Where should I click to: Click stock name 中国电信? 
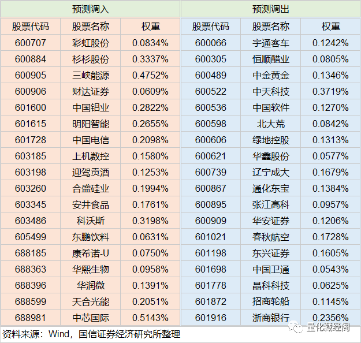(91, 140)
